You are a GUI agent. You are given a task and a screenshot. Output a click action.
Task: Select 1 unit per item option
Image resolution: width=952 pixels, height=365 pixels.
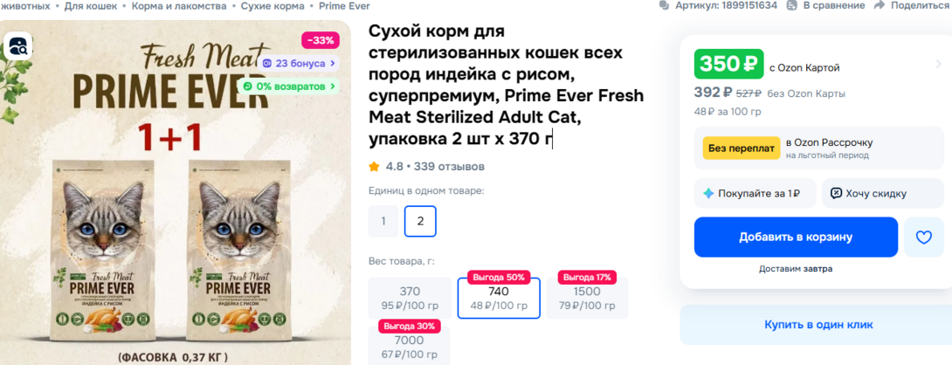(x=383, y=221)
